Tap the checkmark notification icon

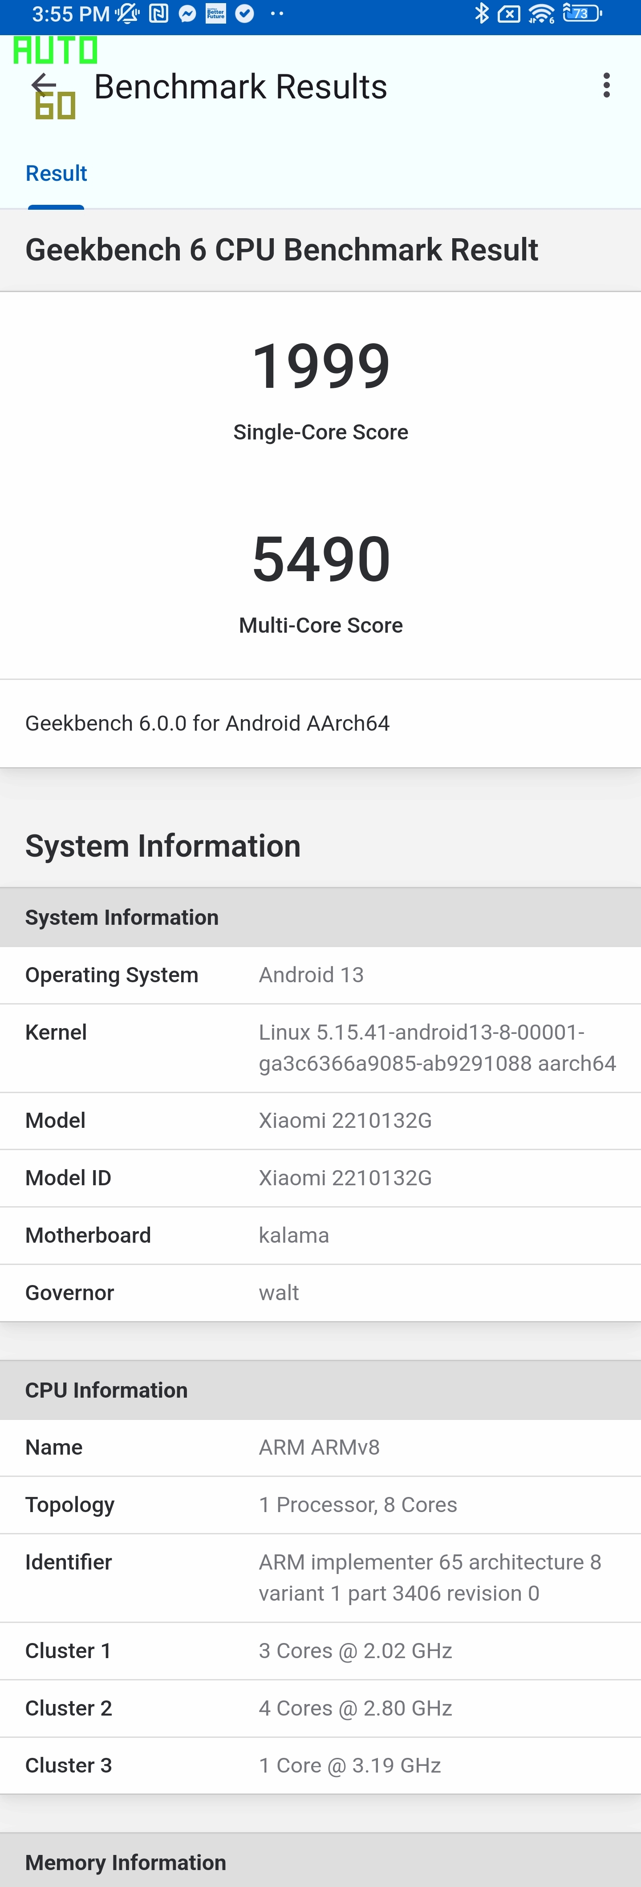click(245, 14)
